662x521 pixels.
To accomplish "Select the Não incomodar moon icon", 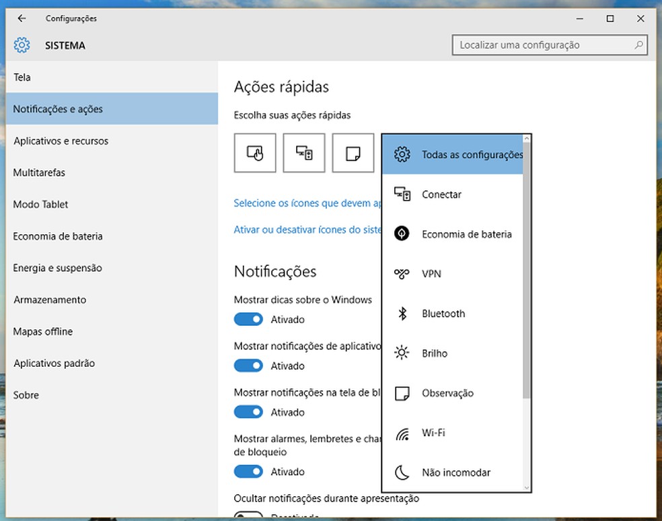I will [x=402, y=473].
